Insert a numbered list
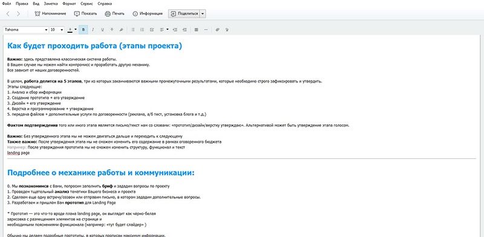The height and width of the screenshot is (237, 484). pos(142,30)
